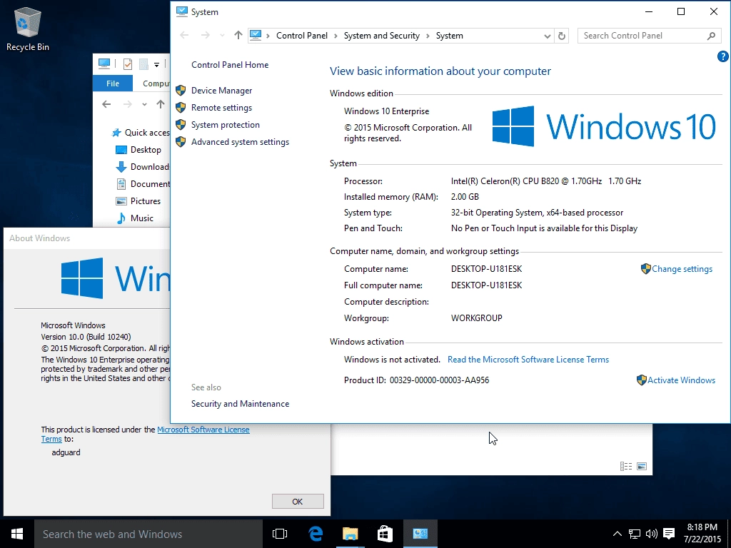Screen dimensions: 731x548
Task: Open the blue Help question mark icon
Action: click(x=722, y=56)
